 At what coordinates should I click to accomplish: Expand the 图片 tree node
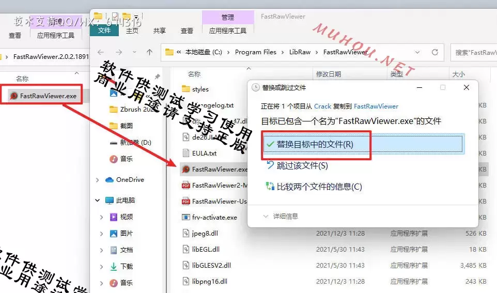(101, 234)
